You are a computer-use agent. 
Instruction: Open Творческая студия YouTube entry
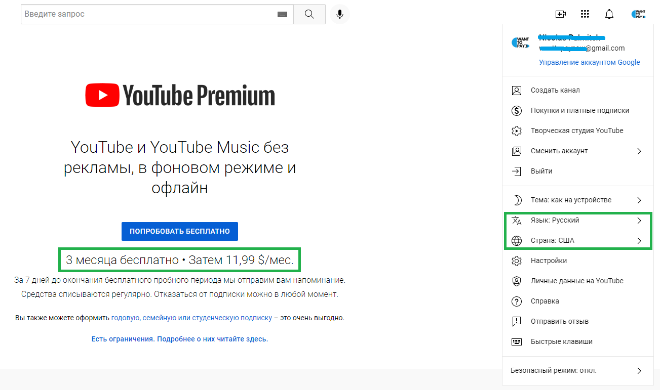[577, 131]
